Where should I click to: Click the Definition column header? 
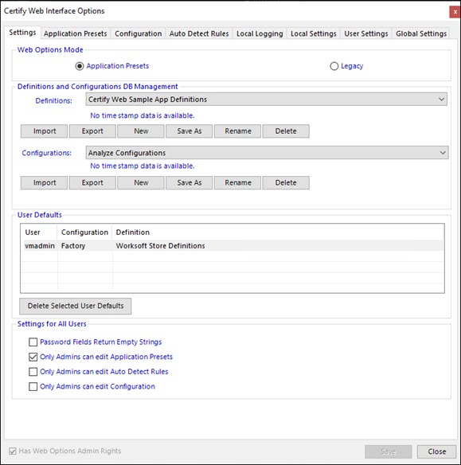click(x=278, y=232)
